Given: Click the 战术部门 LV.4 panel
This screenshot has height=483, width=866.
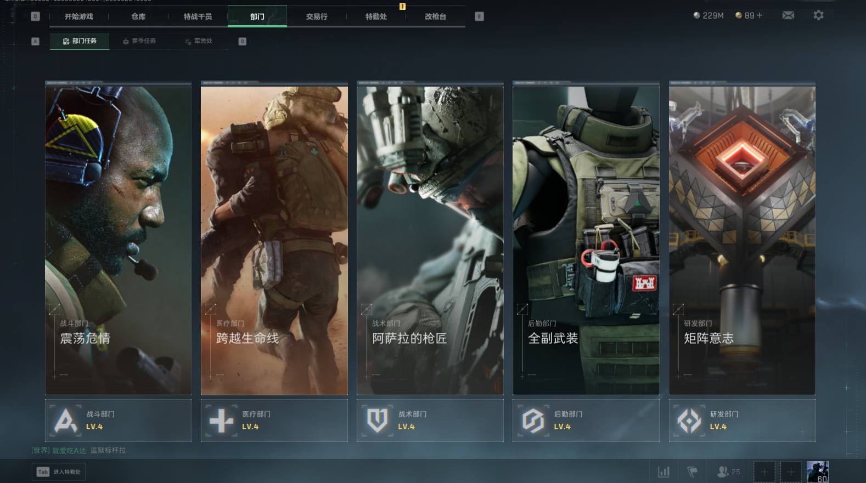Looking at the screenshot, I should [x=430, y=421].
